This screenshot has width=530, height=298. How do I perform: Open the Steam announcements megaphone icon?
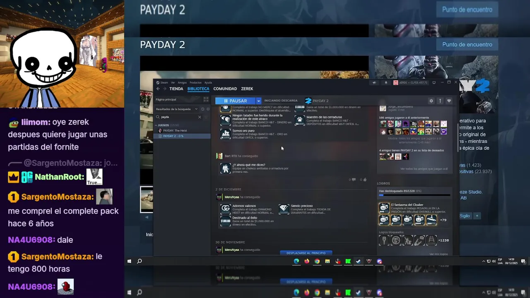[374, 82]
